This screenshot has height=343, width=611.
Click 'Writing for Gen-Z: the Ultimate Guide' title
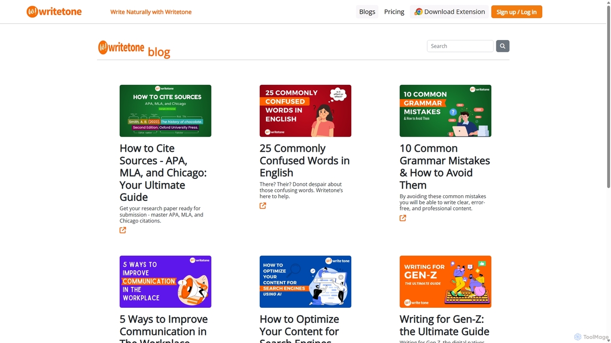click(444, 325)
